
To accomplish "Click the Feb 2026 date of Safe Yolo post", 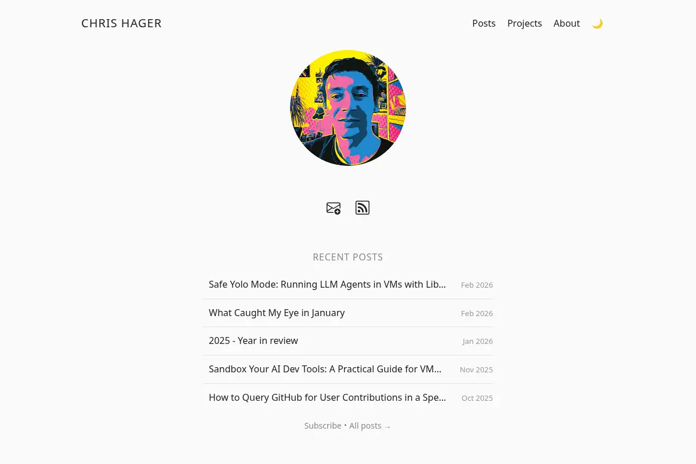I will (x=477, y=285).
